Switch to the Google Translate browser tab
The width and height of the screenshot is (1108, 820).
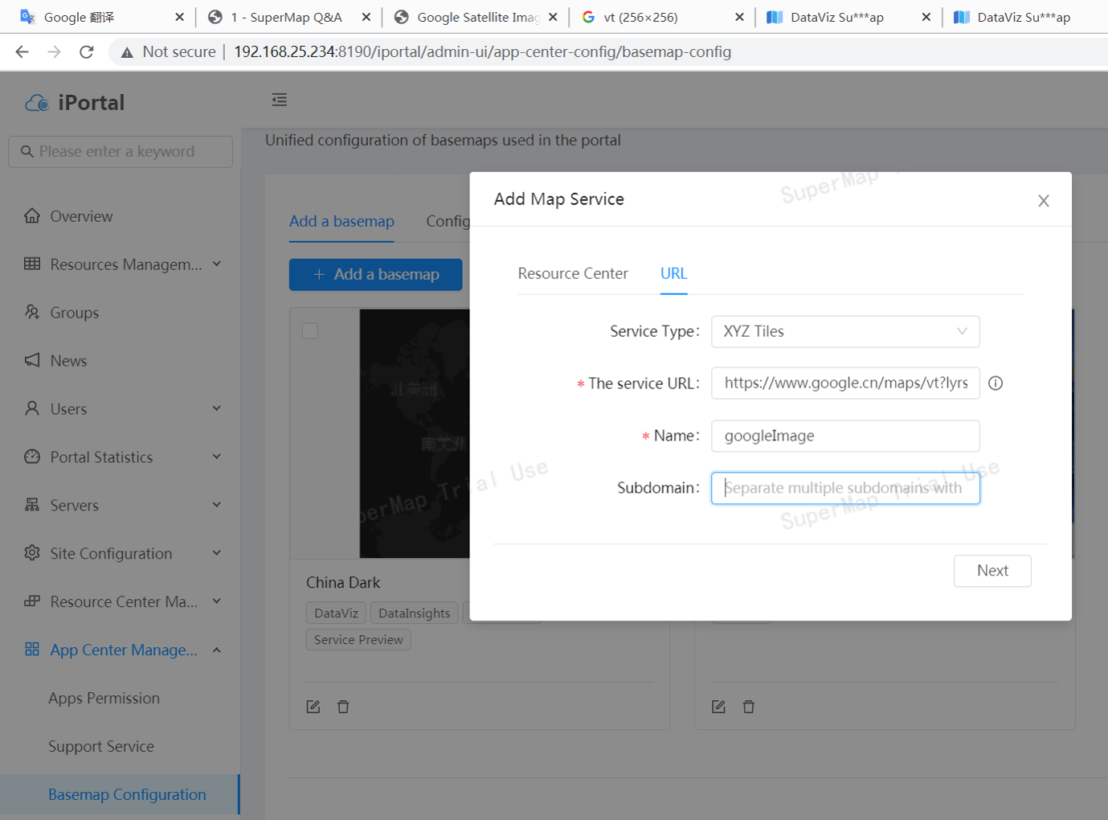tap(100, 17)
